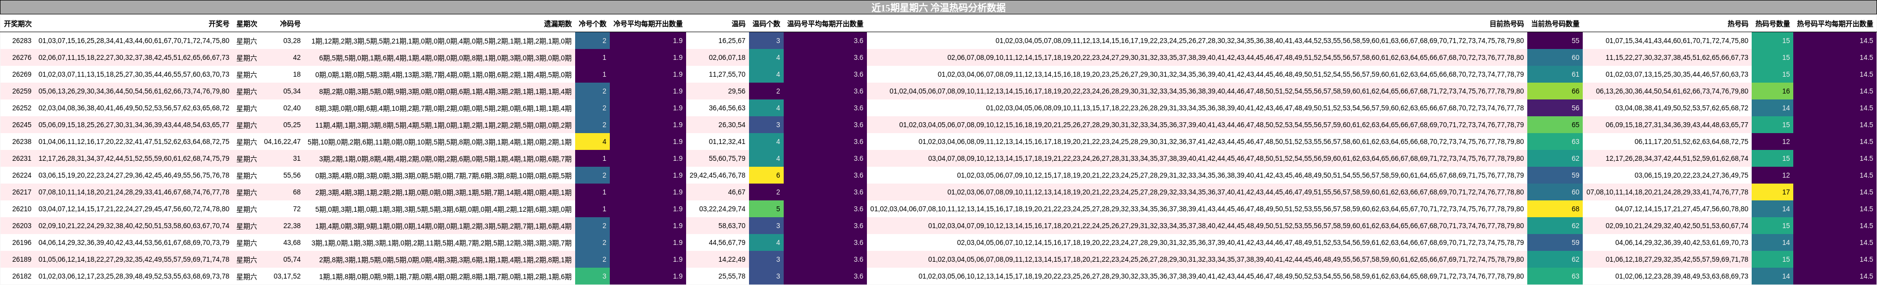Select period cell 26217
This screenshot has width=1877, height=285.
[x=22, y=192]
